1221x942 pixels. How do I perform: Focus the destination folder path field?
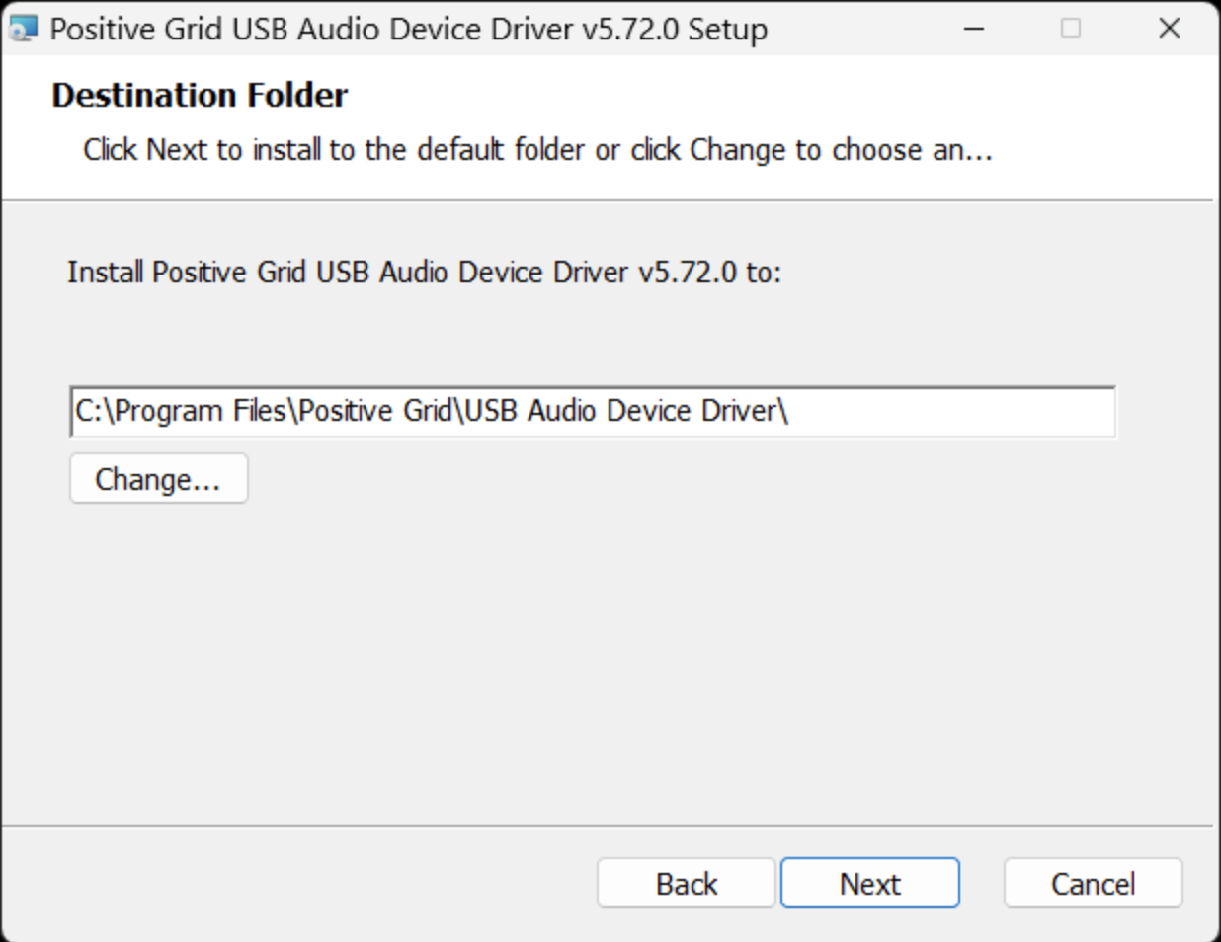(593, 412)
